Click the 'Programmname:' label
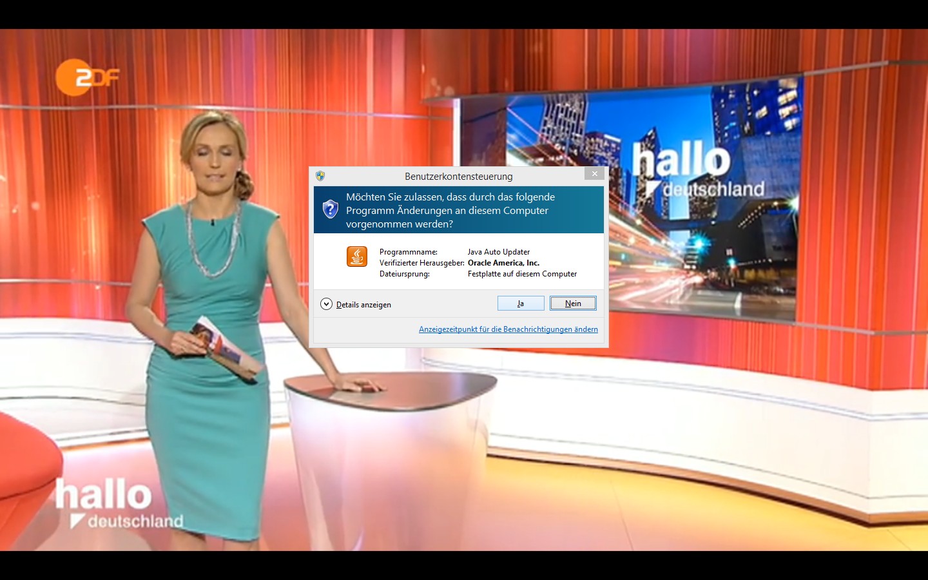Screen dimensions: 928x580 coord(409,252)
